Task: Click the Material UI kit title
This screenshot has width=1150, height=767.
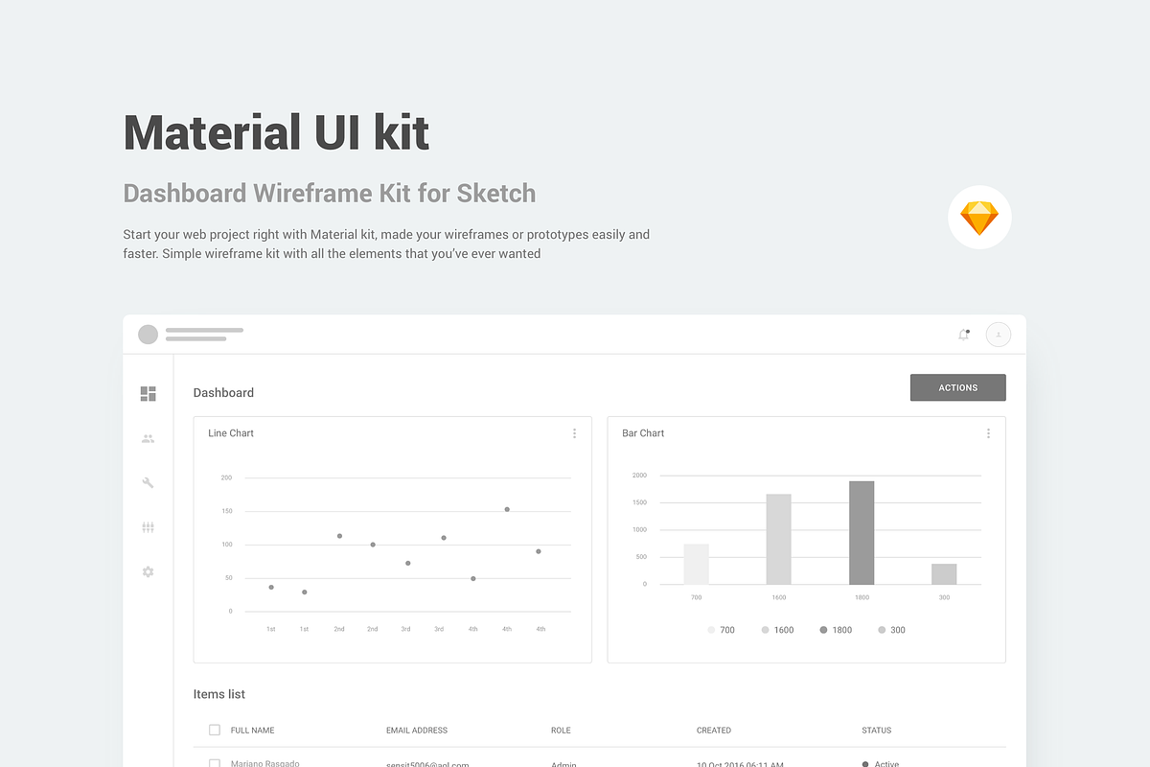Action: pyautogui.click(x=276, y=132)
